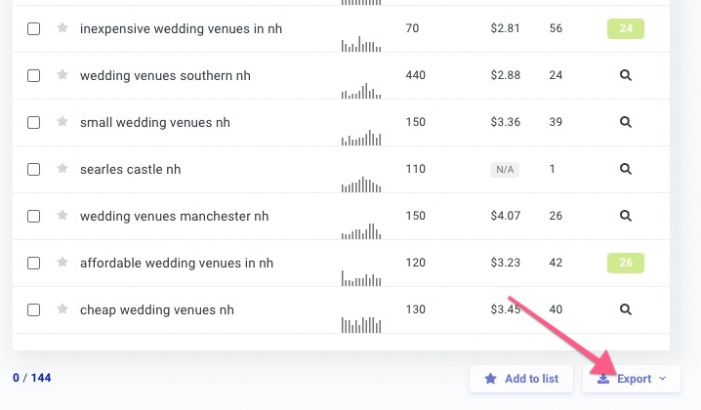
Task: Click the green difficulty badge showing 24
Action: click(626, 28)
